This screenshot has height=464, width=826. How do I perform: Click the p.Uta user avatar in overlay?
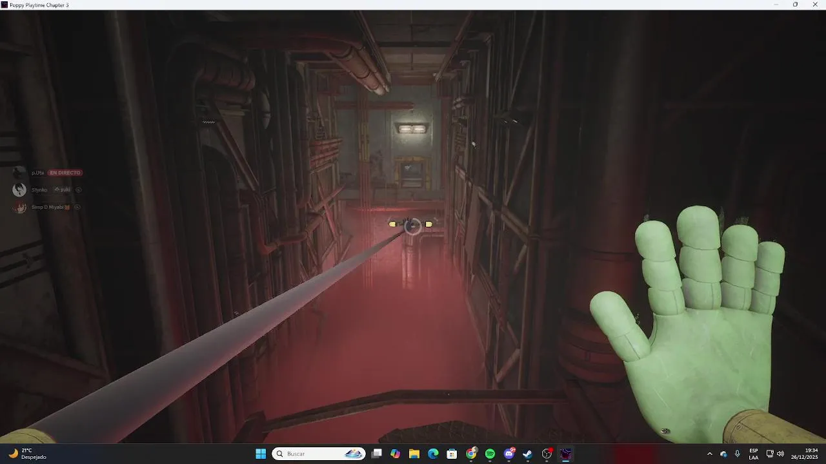pyautogui.click(x=19, y=173)
